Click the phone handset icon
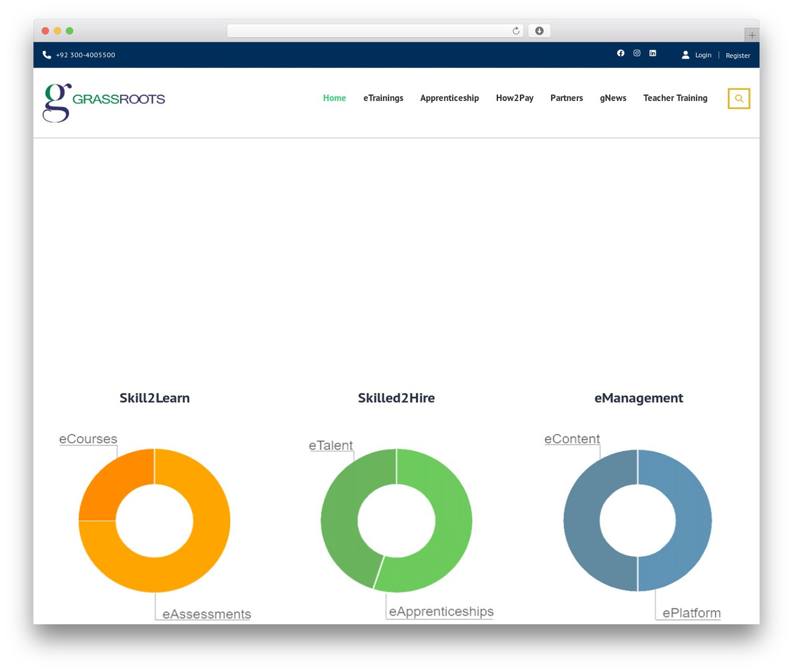Screen dimensions: 793x672 [46, 55]
